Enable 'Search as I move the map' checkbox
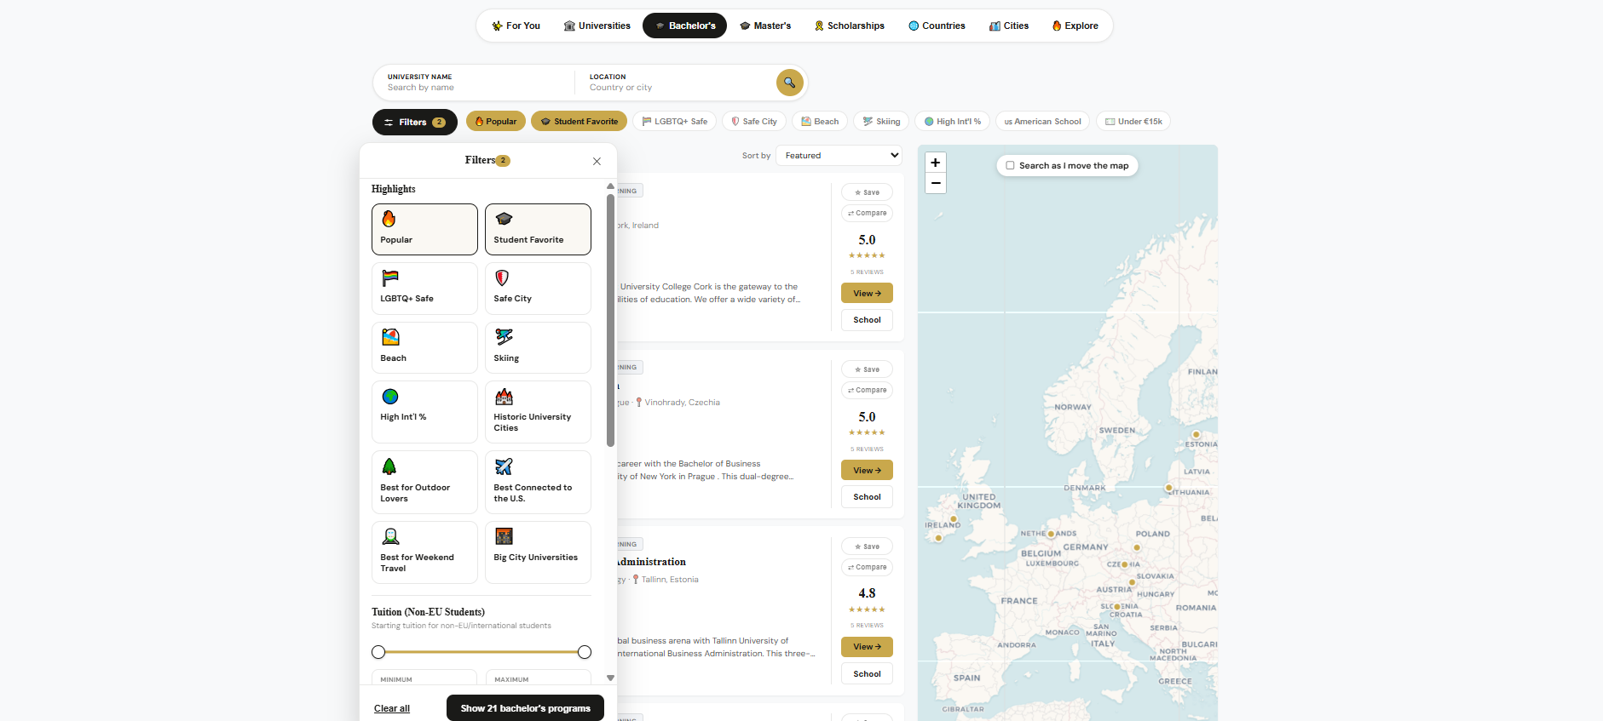Image resolution: width=1603 pixels, height=721 pixels. click(x=1010, y=166)
